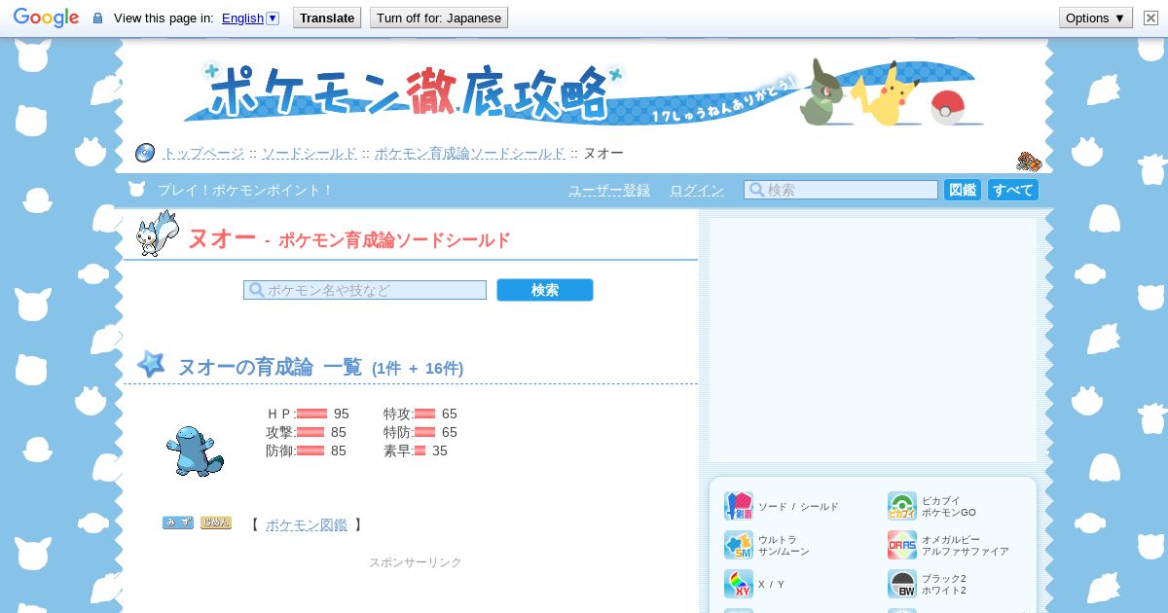Open ソードシールド breadcrumb link
1168x613 pixels.
310,154
